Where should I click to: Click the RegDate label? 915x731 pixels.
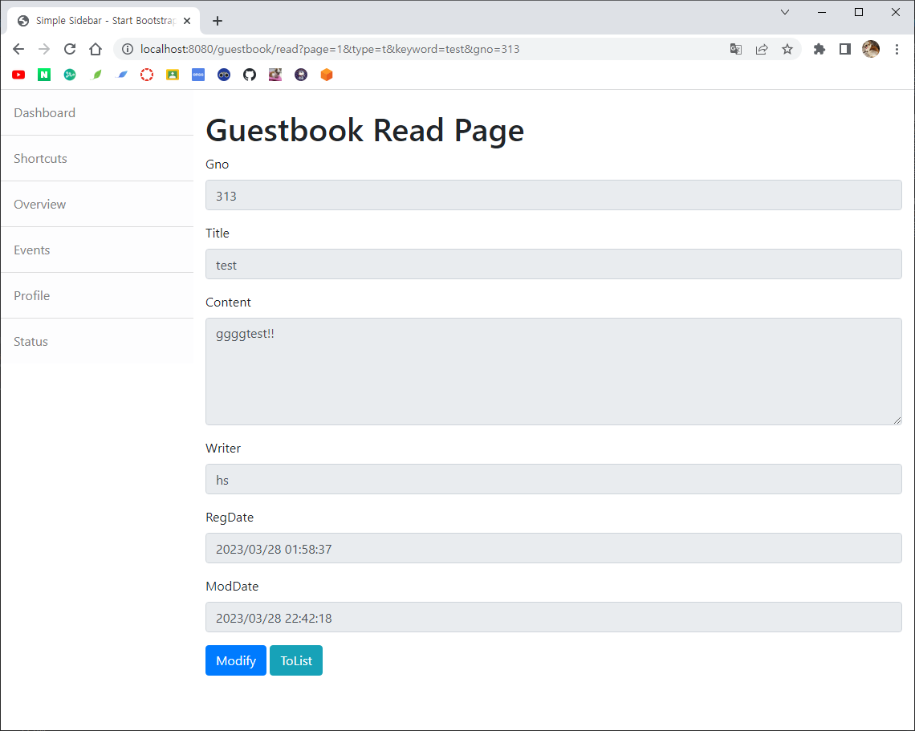pyautogui.click(x=230, y=518)
